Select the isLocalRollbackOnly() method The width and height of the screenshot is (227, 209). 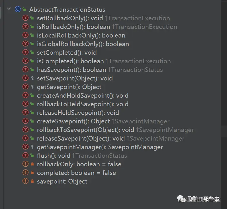pyautogui.click(x=81, y=36)
